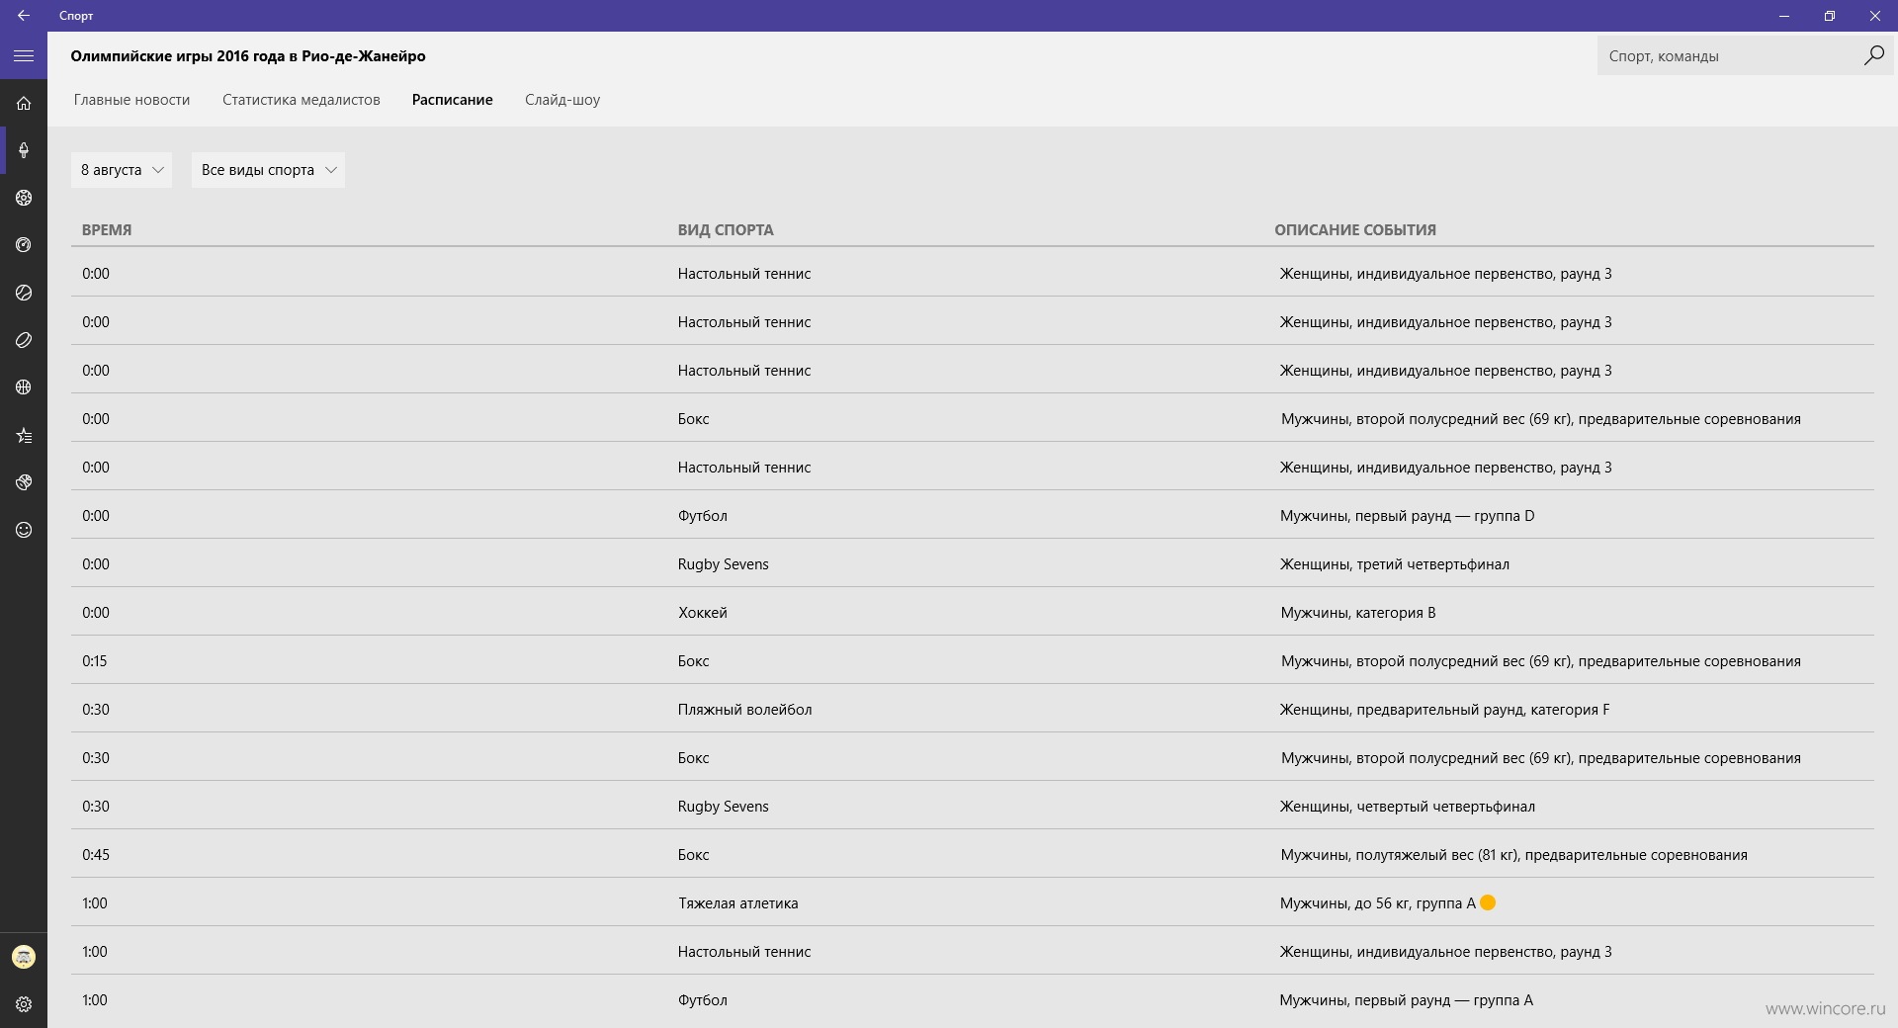Screen dimensions: 1898x1028
Task: Open the racing gauge sidebar section
Action: [x=24, y=245]
